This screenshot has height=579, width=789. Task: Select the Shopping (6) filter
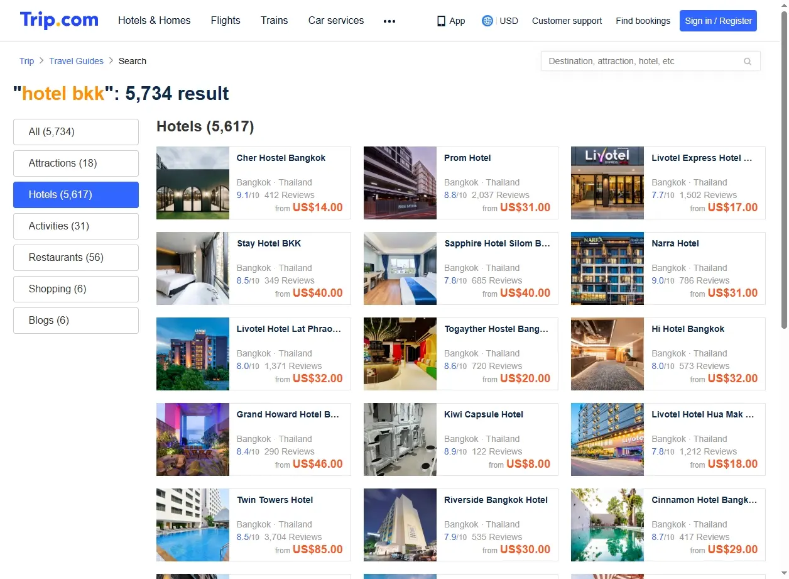click(76, 289)
